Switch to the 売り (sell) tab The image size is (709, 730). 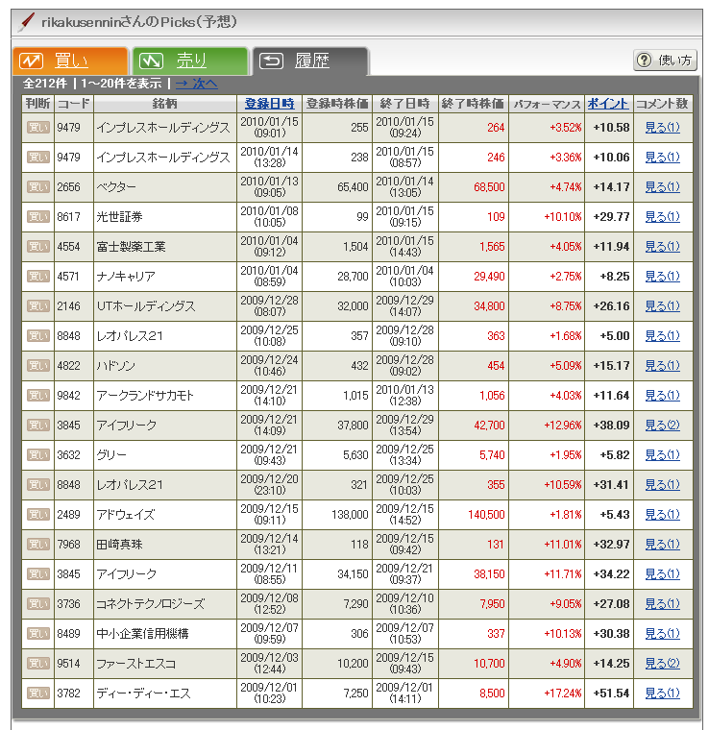tap(190, 61)
